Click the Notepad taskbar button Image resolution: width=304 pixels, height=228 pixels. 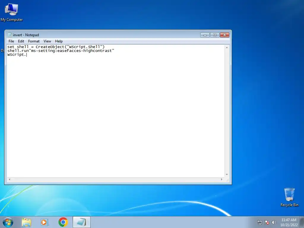coord(82,222)
